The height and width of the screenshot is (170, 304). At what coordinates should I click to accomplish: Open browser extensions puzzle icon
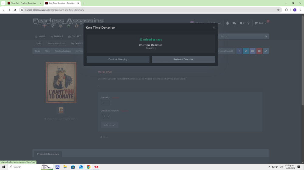coord(286,10)
